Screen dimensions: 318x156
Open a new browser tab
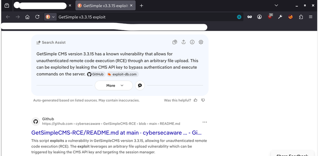[x=141, y=5]
